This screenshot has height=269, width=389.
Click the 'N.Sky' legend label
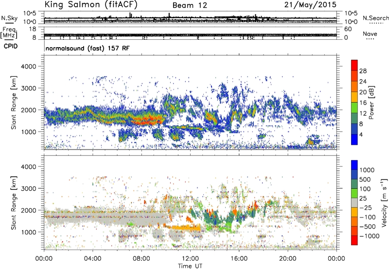pos(9,18)
